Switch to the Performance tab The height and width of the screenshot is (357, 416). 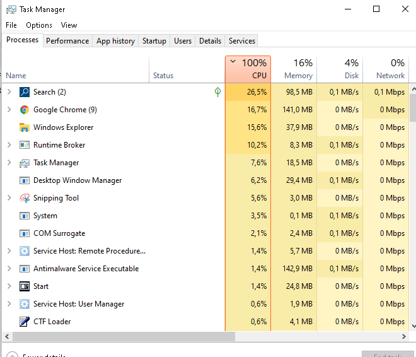tap(67, 41)
